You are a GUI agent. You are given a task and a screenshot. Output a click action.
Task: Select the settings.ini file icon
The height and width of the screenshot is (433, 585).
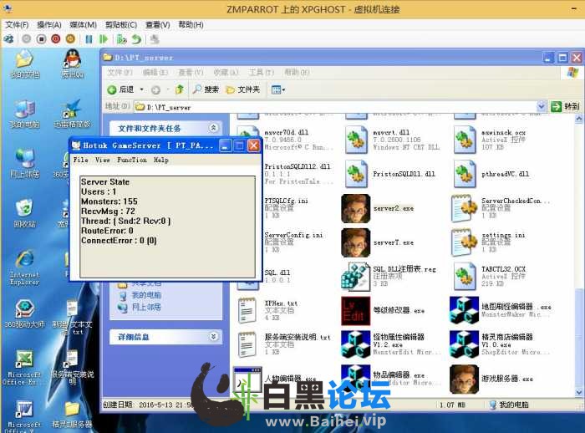tap(464, 242)
